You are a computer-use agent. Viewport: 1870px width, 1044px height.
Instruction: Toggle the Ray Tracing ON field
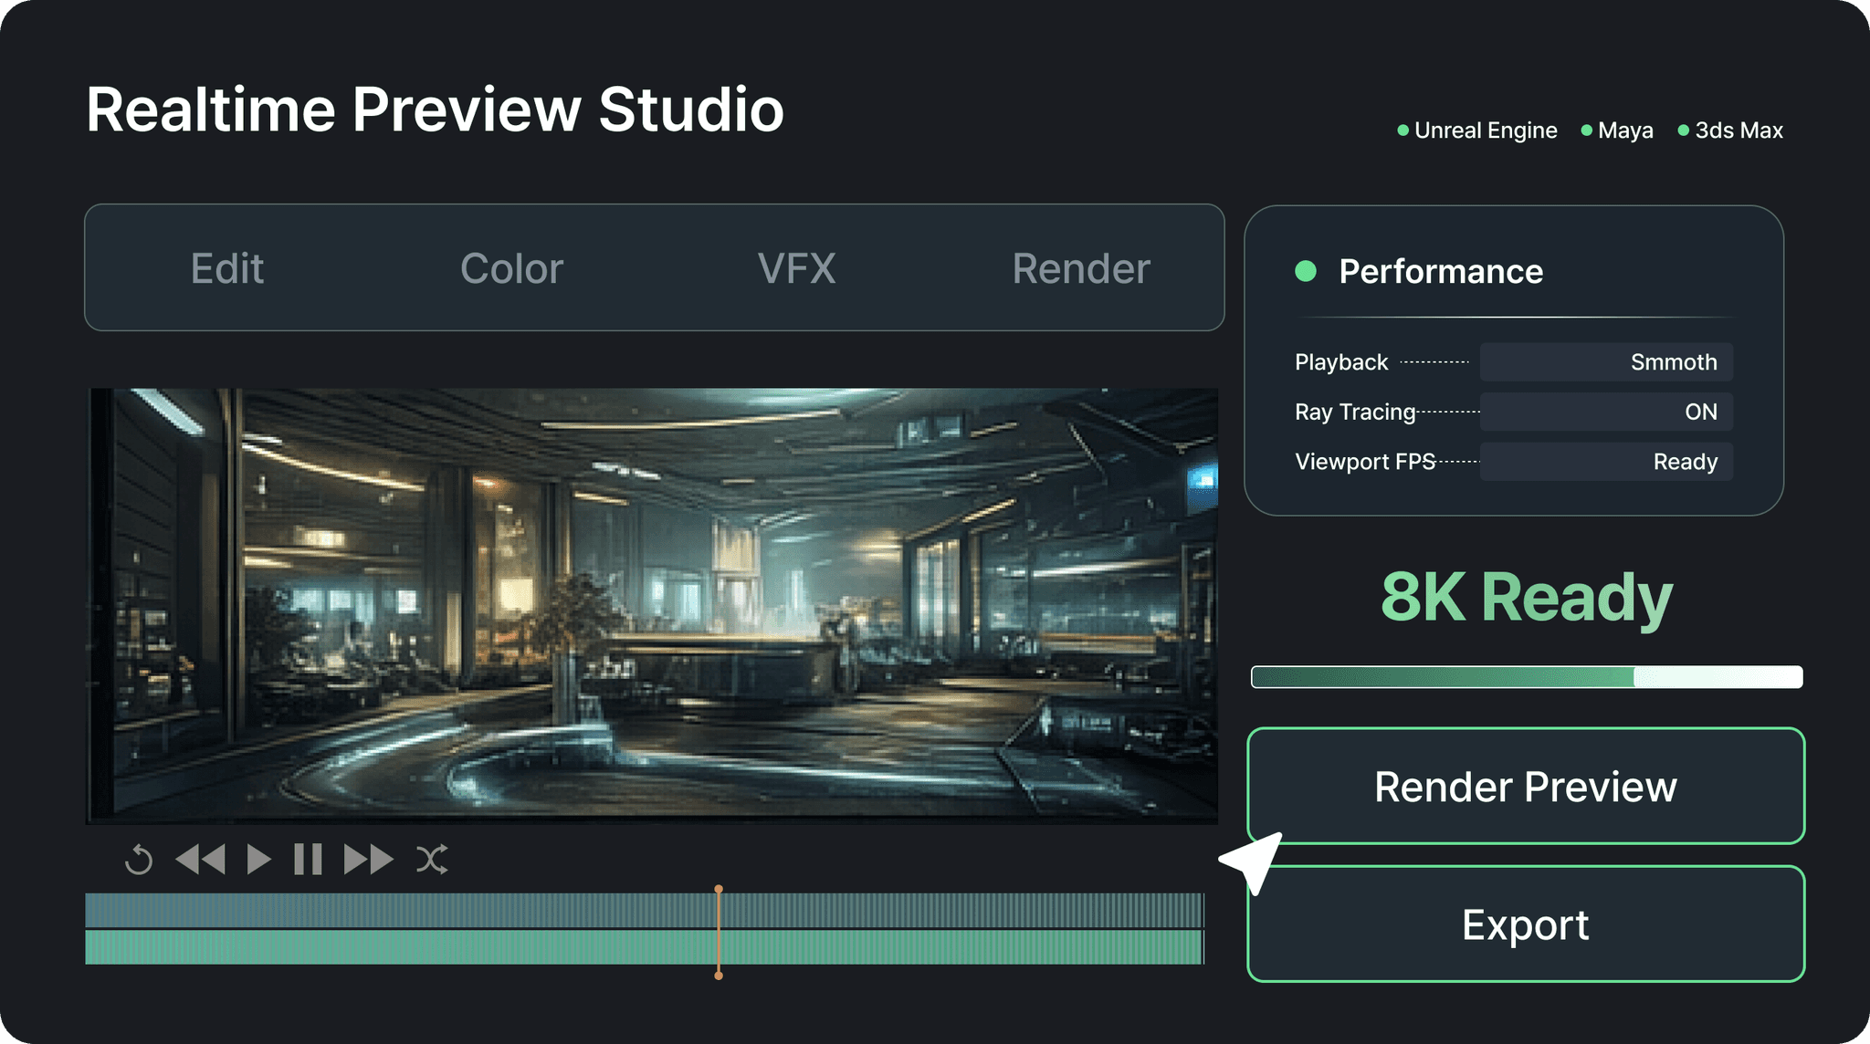point(1606,412)
